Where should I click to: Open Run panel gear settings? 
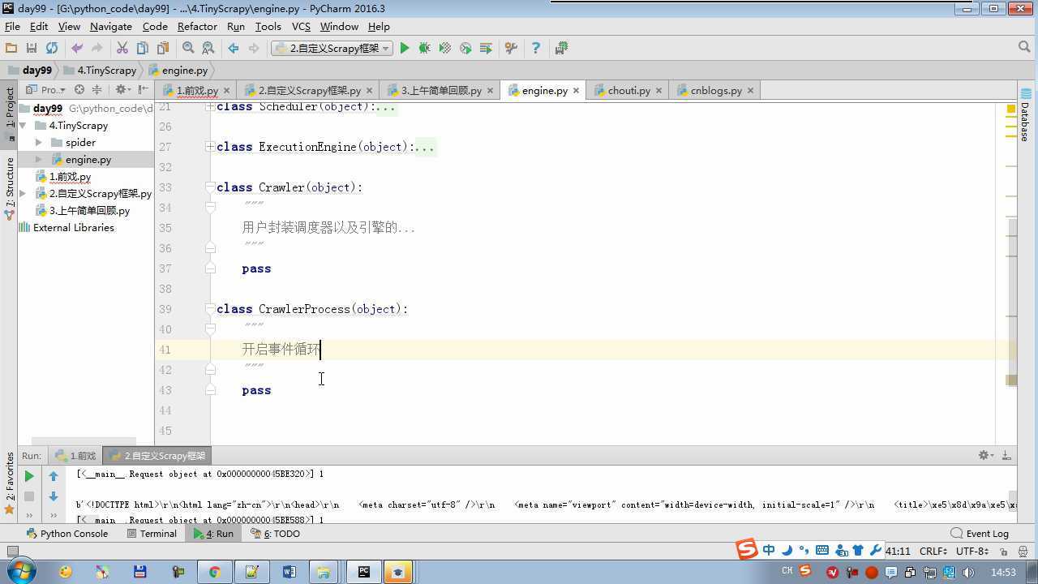(x=985, y=456)
